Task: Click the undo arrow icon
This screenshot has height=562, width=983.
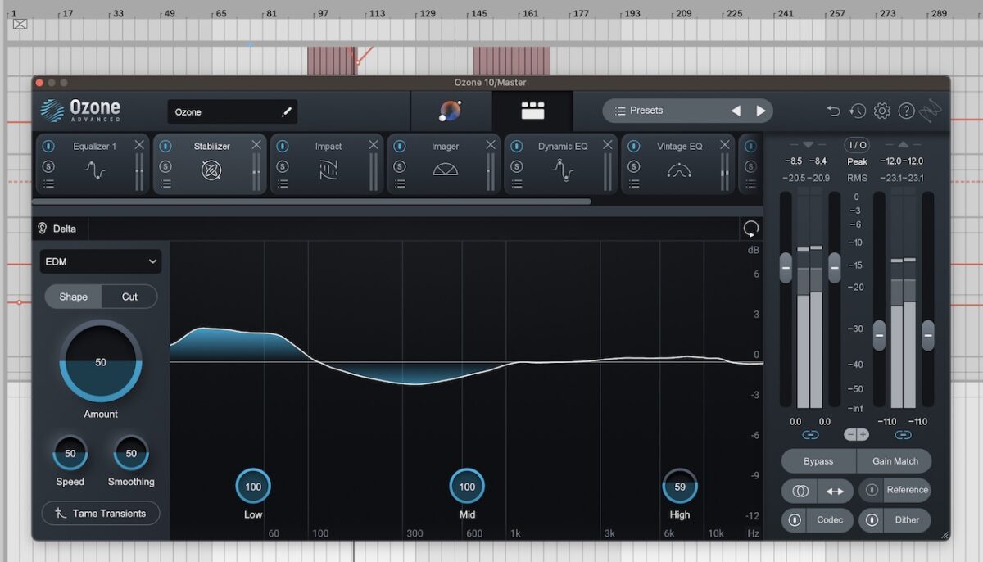Action: tap(834, 111)
